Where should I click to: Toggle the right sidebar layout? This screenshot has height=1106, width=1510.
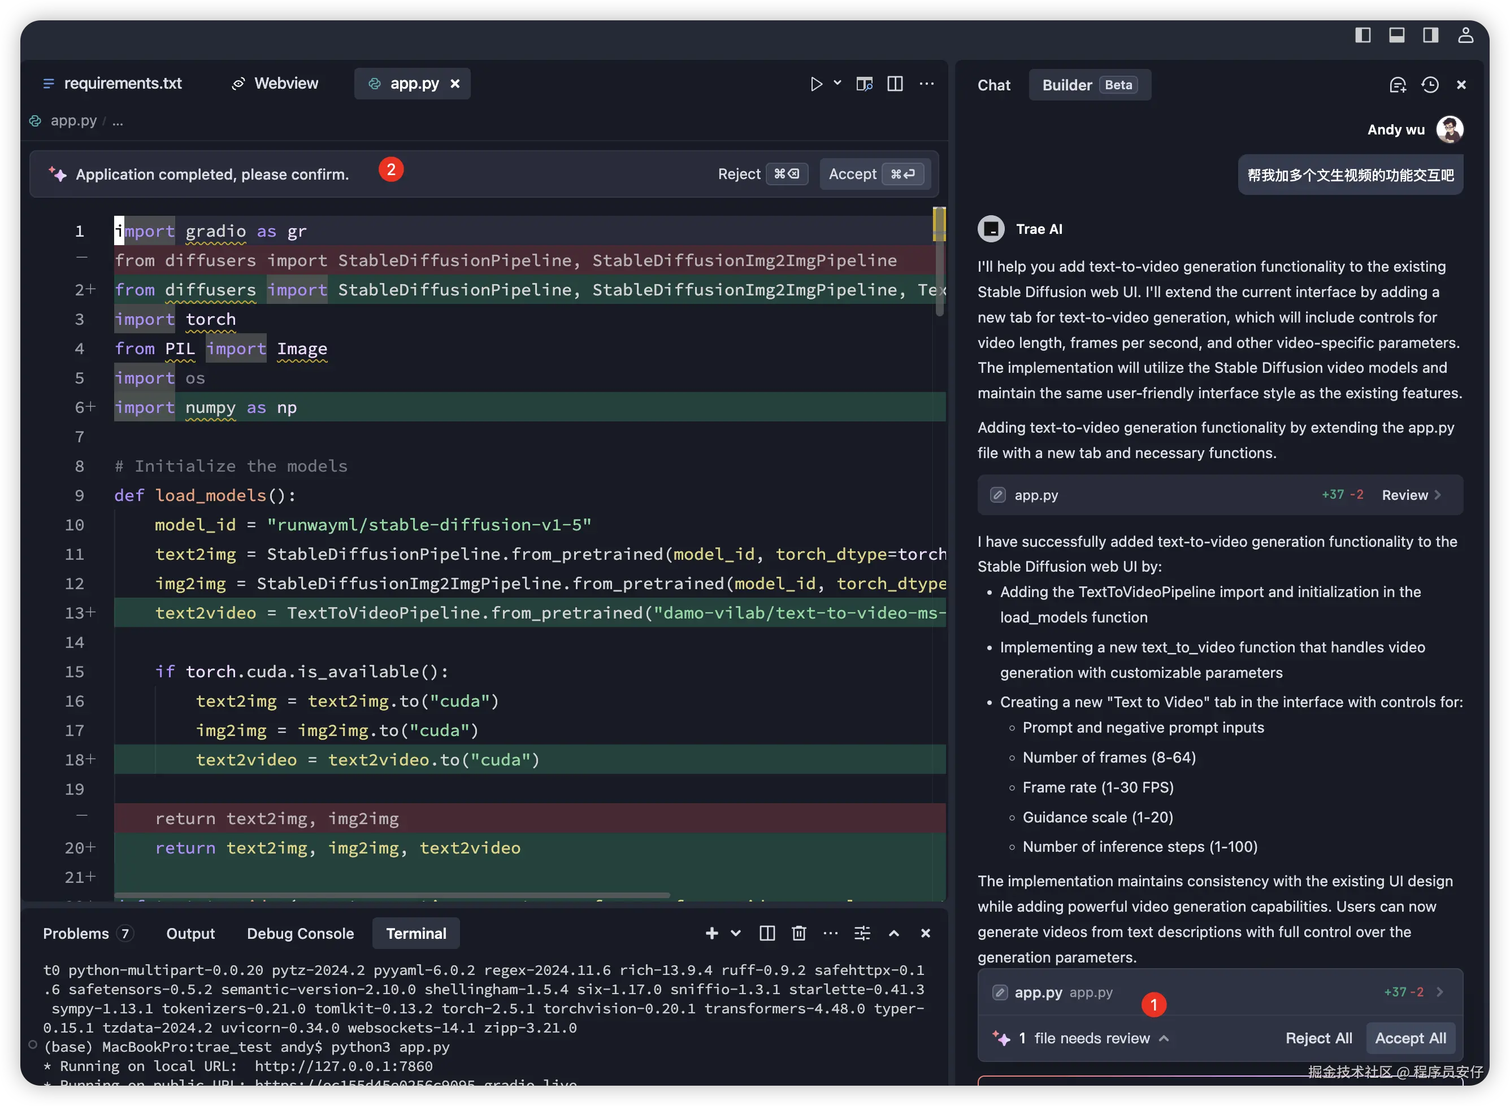(1430, 35)
